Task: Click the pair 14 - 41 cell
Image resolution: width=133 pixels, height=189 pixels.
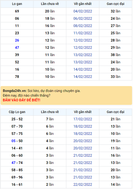Action: (x=17, y=148)
